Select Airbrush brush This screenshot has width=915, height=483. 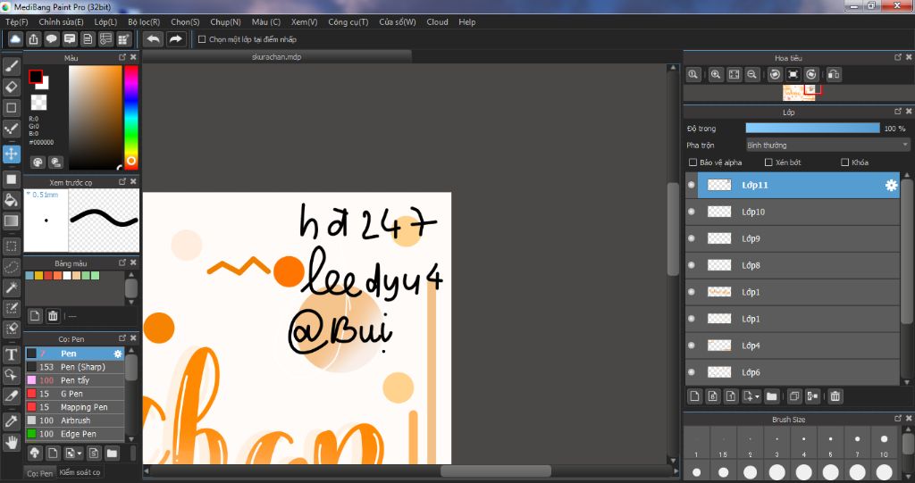(75, 421)
